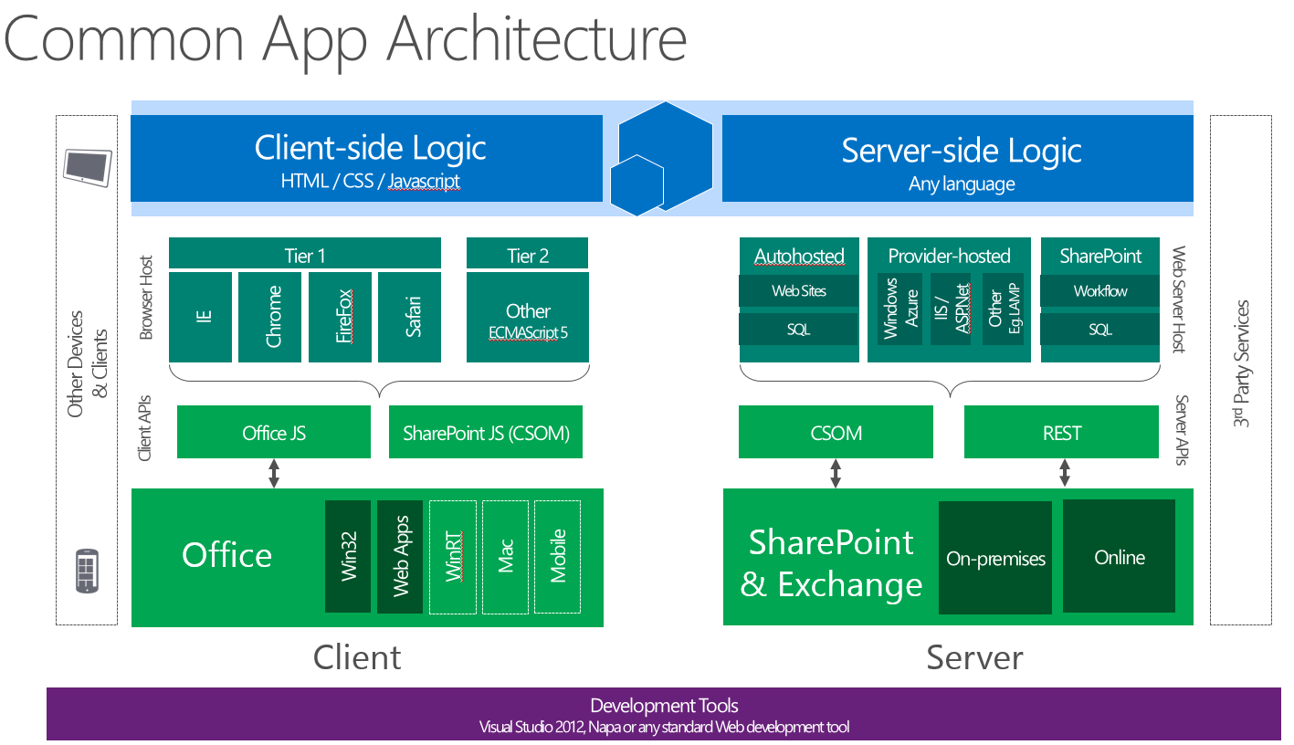Click the Workflow box
This screenshot has width=1294, height=745.
[x=1100, y=291]
